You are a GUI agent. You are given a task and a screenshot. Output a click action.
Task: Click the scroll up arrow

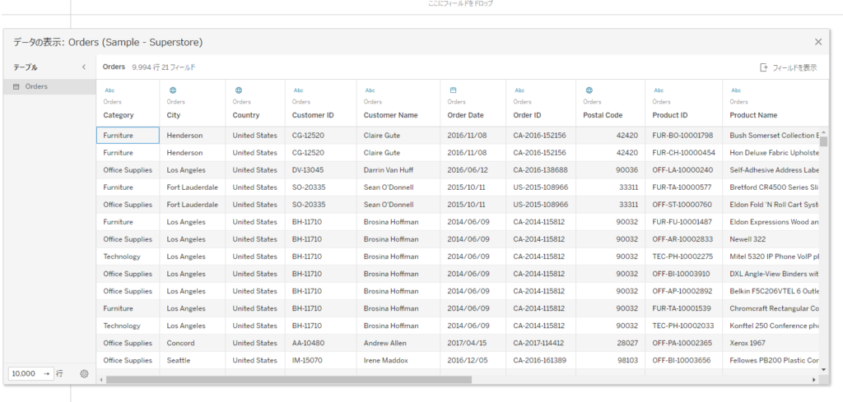(823, 132)
